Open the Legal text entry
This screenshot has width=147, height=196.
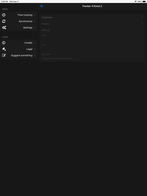(x=29, y=49)
